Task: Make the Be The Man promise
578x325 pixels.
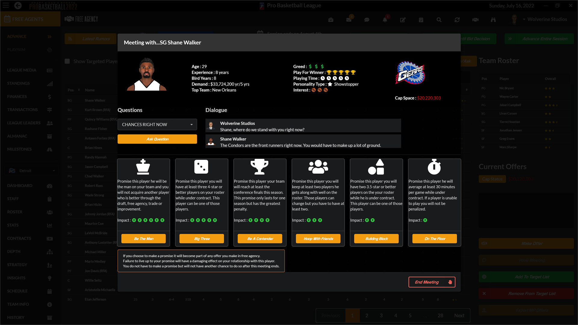Action: click(x=143, y=238)
